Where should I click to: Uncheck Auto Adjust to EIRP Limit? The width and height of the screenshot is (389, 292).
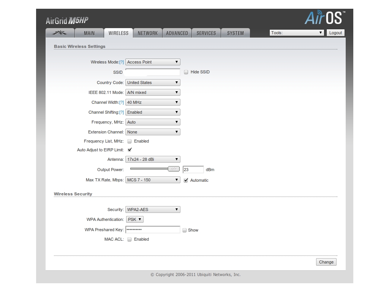[130, 150]
